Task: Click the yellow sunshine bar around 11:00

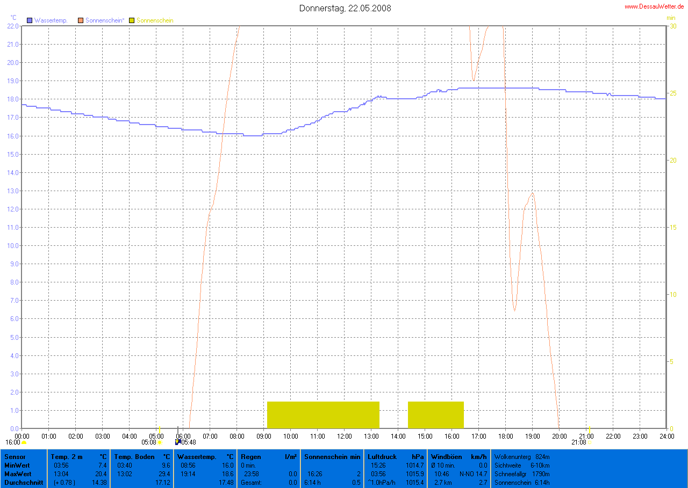Action: tap(322, 414)
